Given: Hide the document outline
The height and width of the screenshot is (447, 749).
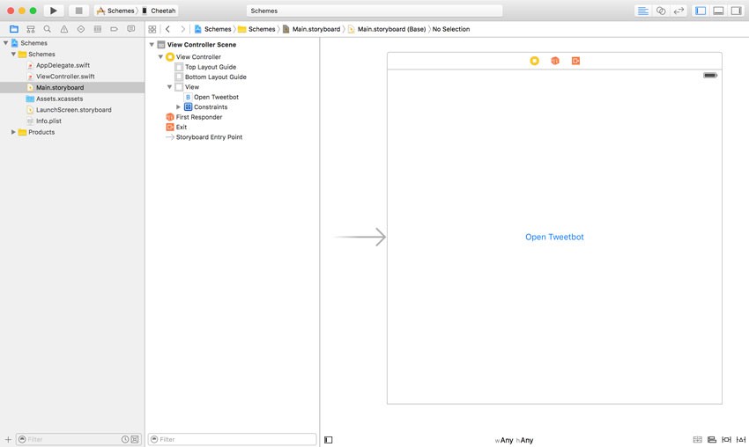Looking at the screenshot, I should pos(328,440).
